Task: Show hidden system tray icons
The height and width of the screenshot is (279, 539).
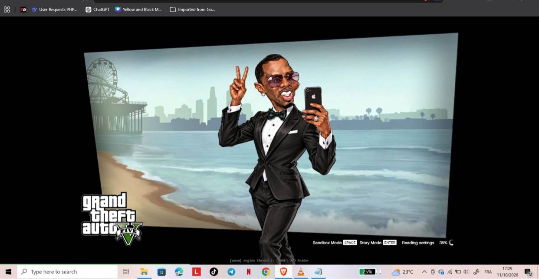Action: click(424, 272)
